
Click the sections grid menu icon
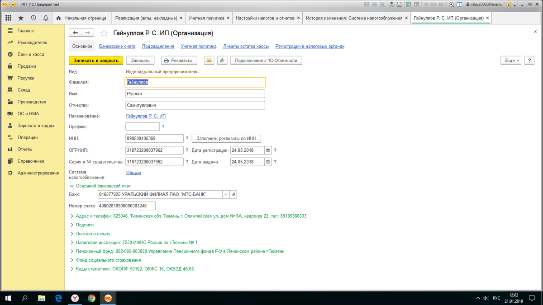click(8, 18)
